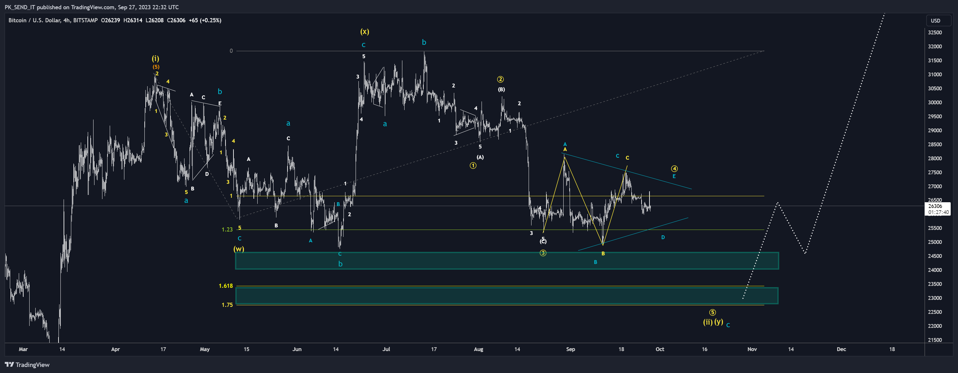This screenshot has width=958, height=373.
Task: Click the Nov date on time axis
Action: (x=752, y=349)
